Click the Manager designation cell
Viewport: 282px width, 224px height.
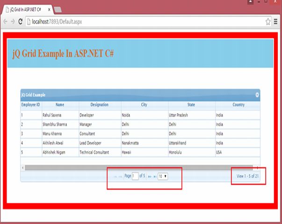coord(100,124)
